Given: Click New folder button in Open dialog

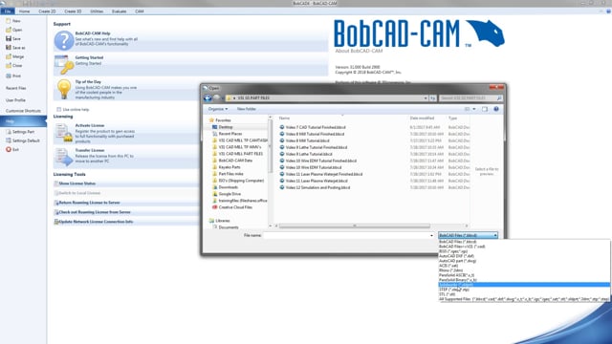Looking at the screenshot, I should (247, 109).
